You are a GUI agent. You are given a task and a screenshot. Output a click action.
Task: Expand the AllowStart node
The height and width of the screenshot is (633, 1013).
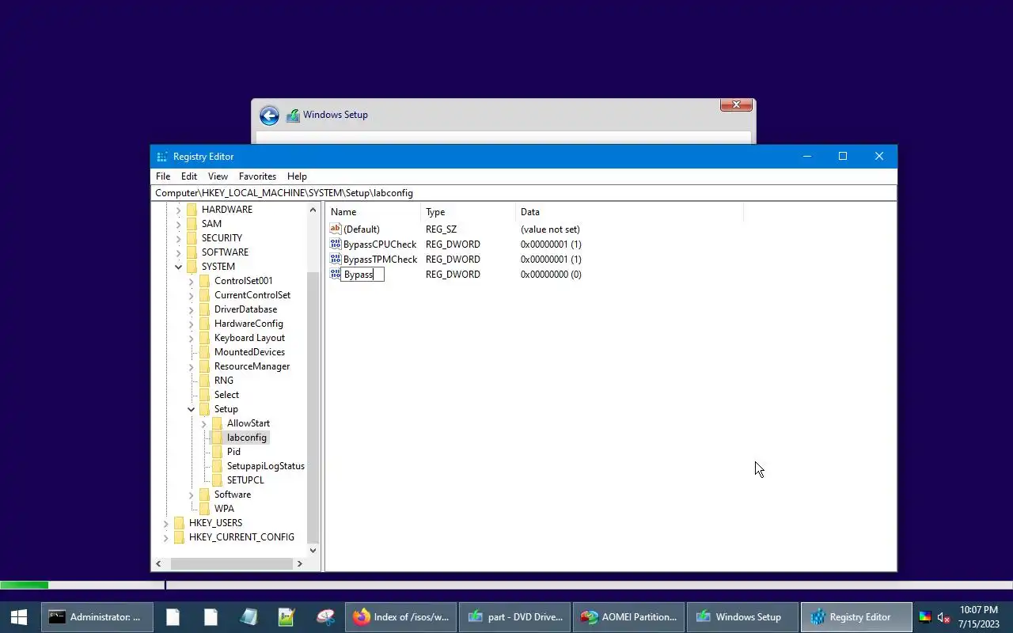[203, 423]
